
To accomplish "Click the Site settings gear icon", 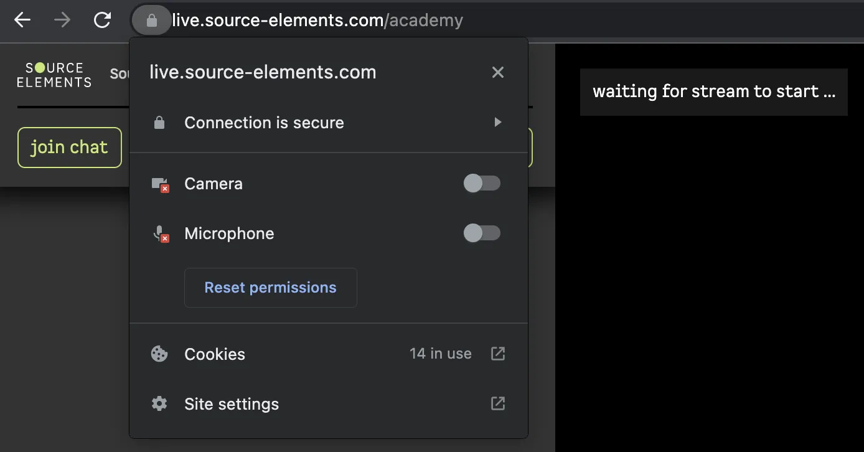I will pos(159,404).
